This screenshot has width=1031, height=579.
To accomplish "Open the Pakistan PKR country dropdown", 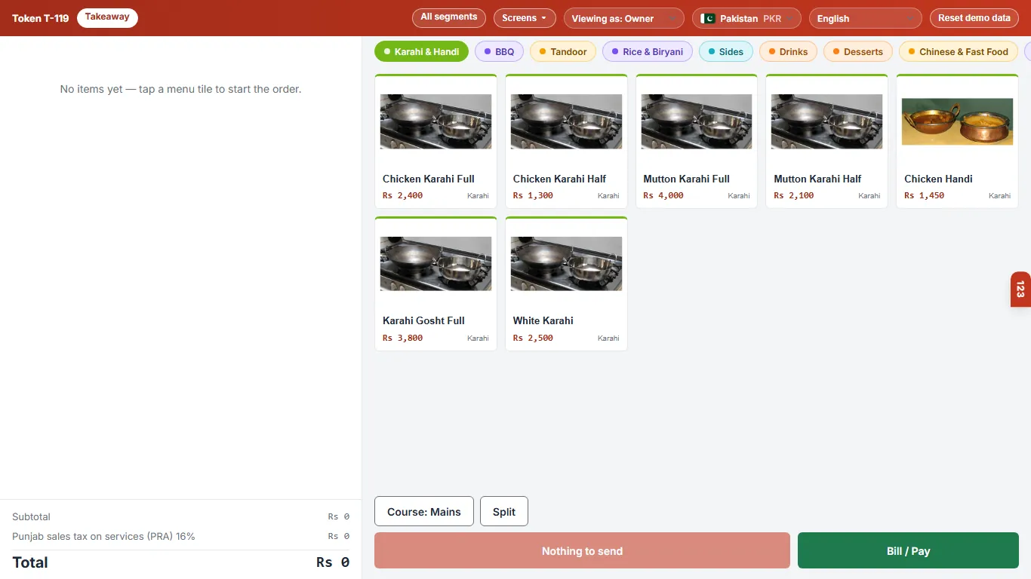I will point(746,18).
